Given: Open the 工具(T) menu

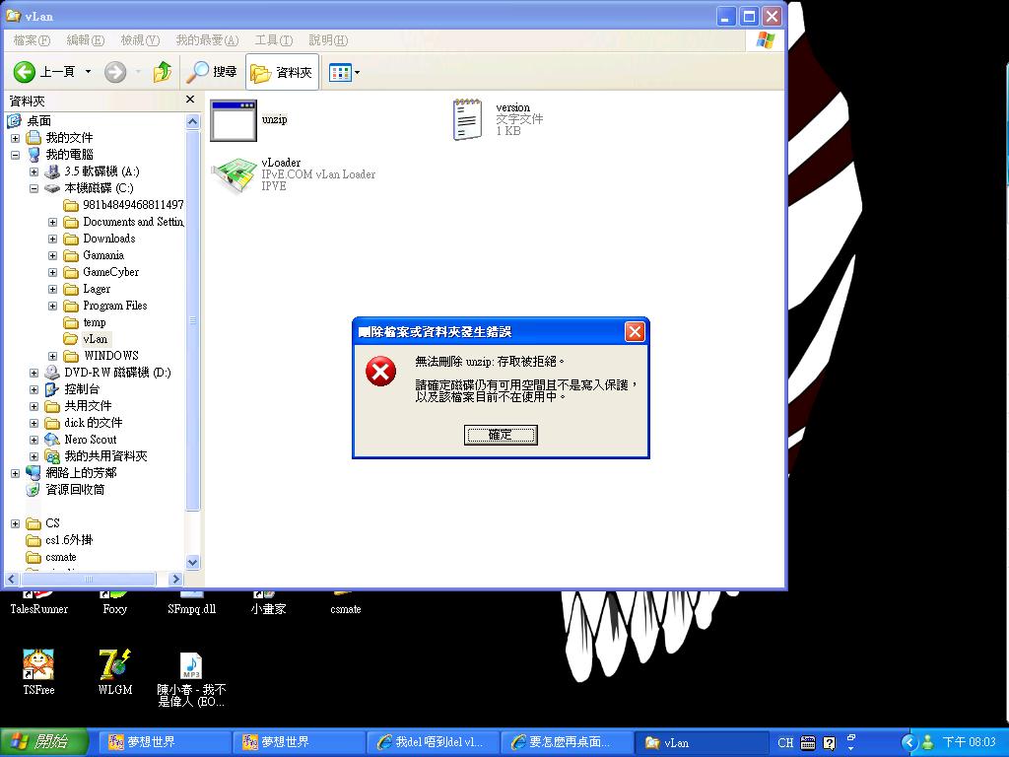Looking at the screenshot, I should coord(274,40).
